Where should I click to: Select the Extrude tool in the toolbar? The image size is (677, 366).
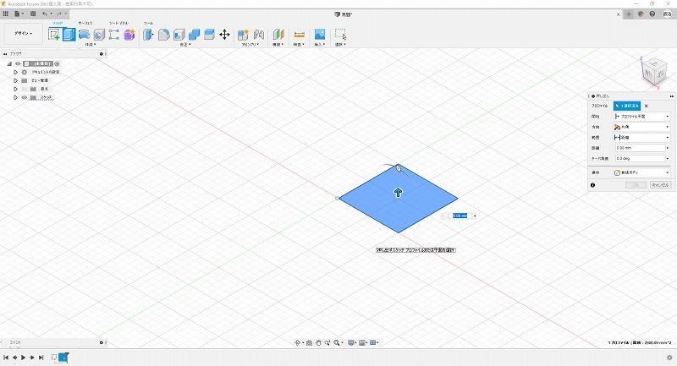point(69,35)
